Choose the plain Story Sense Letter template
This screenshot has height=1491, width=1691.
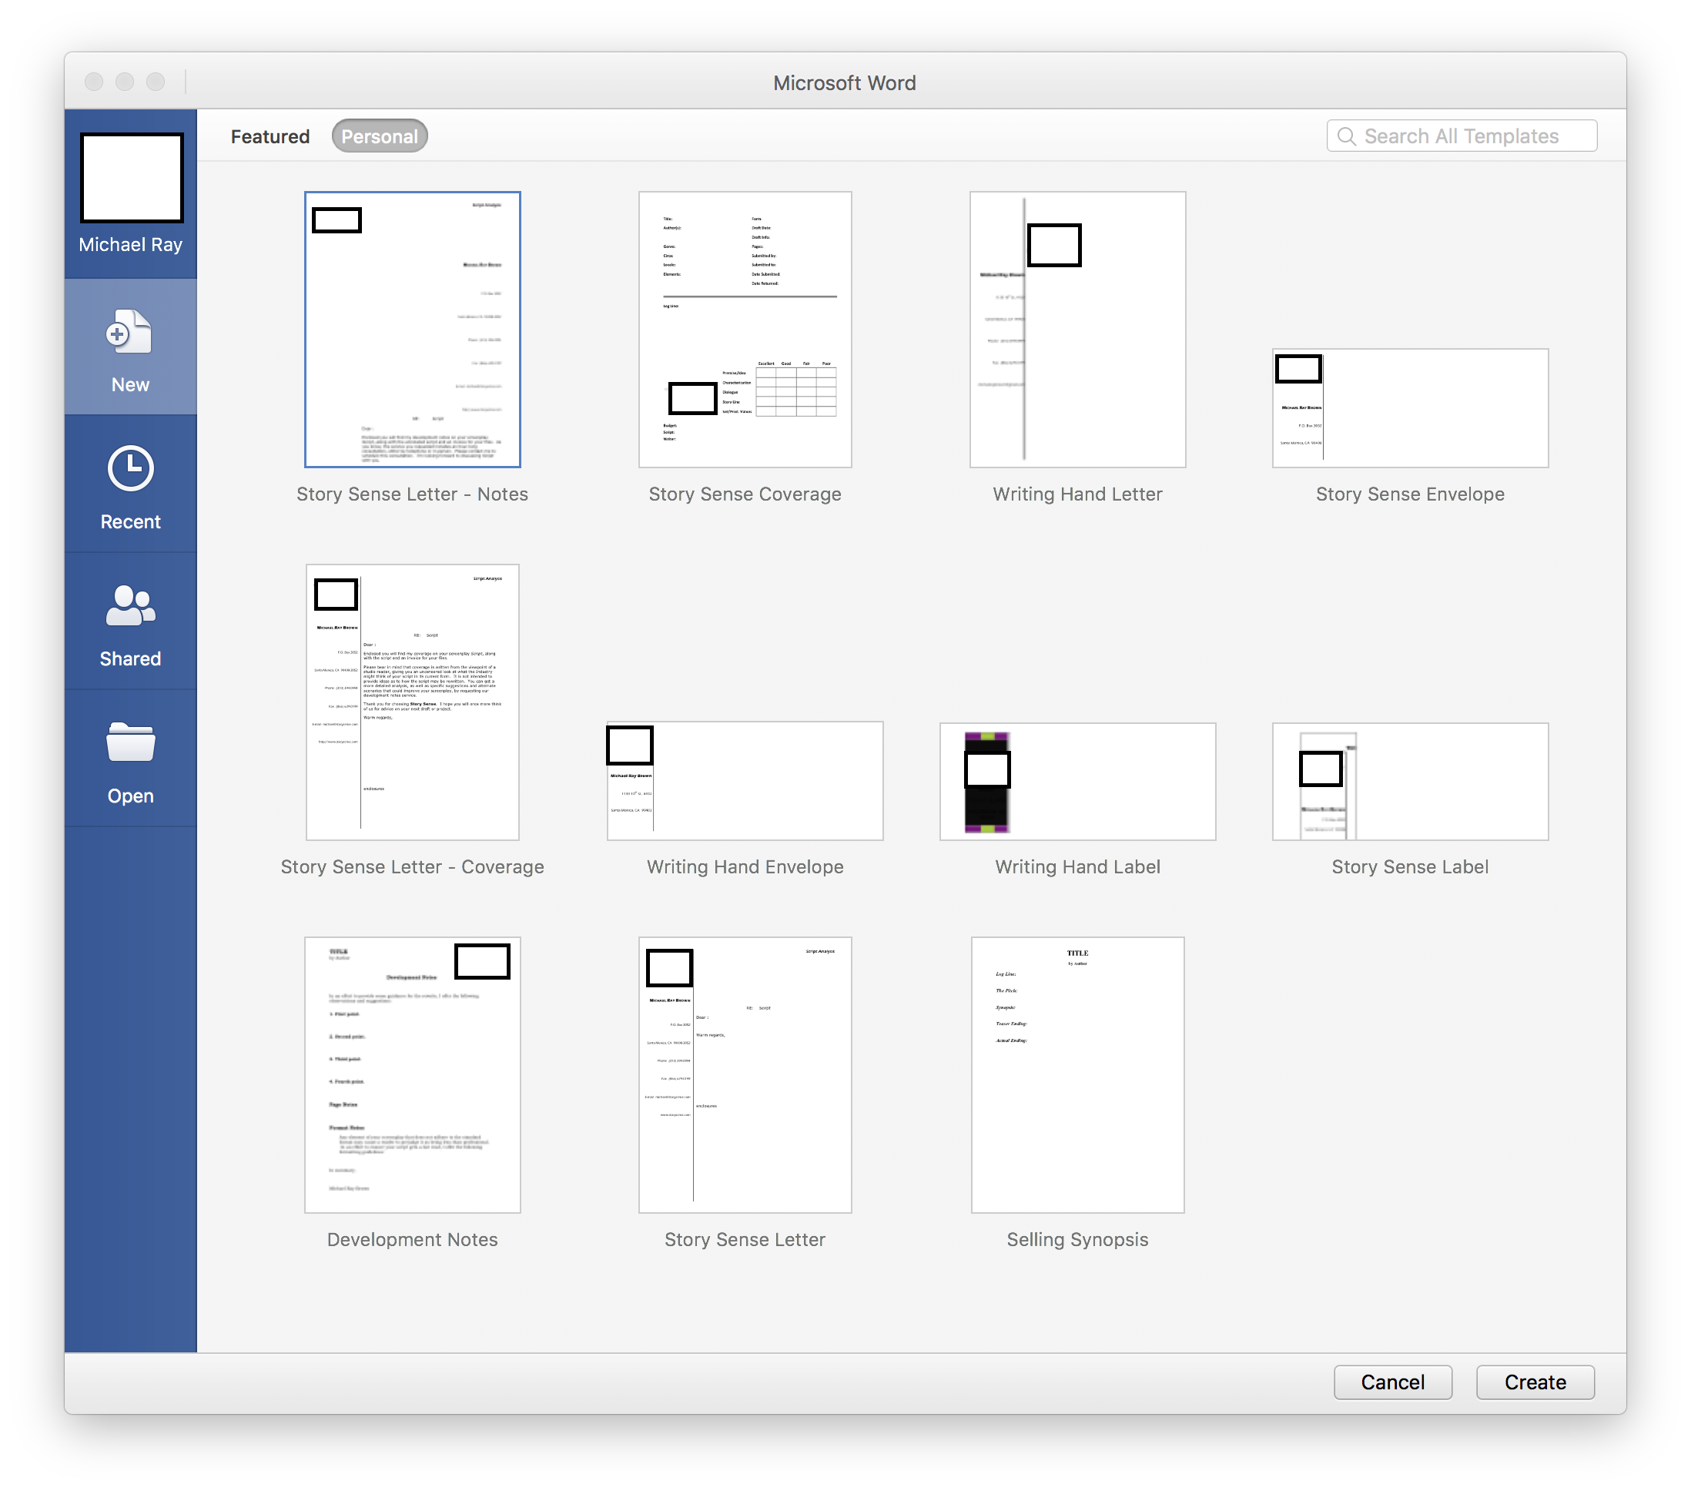pyautogui.click(x=745, y=1075)
